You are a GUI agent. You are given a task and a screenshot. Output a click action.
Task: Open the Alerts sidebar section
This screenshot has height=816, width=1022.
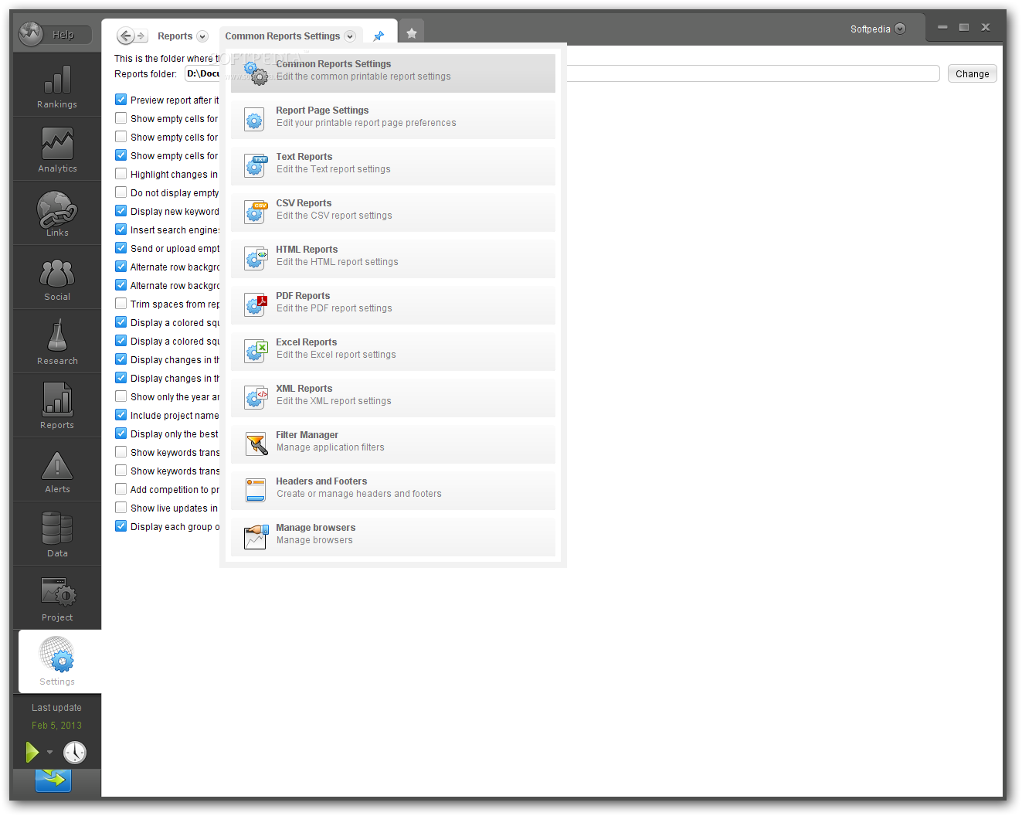[57, 470]
